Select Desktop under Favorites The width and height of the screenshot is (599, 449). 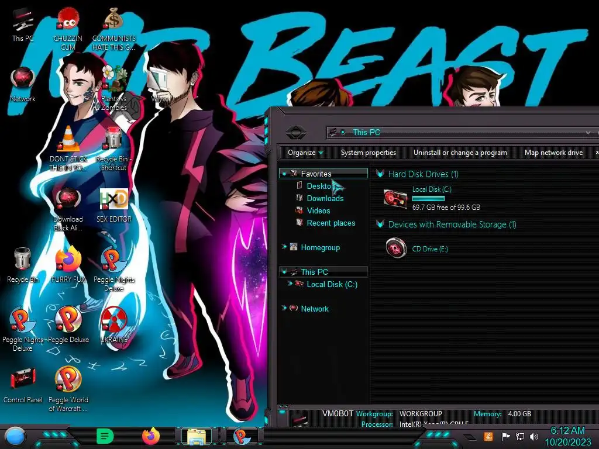click(319, 186)
